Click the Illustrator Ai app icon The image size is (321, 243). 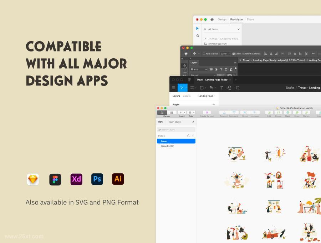(x=118, y=179)
